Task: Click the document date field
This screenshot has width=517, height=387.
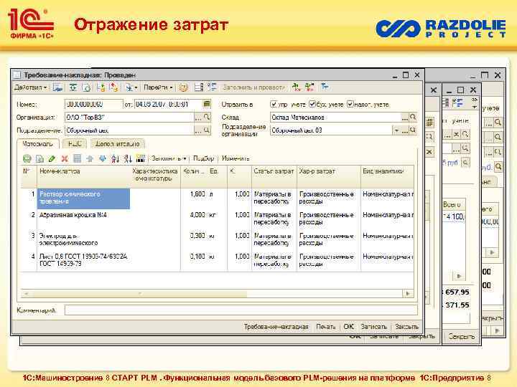Action: click(168, 105)
